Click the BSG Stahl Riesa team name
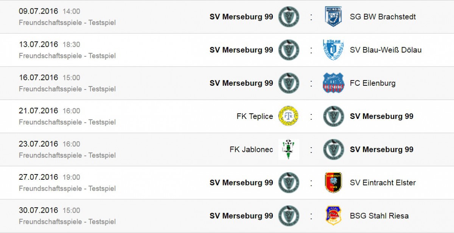Image resolution: width=454 pixels, height=233 pixels. pyautogui.click(x=379, y=216)
